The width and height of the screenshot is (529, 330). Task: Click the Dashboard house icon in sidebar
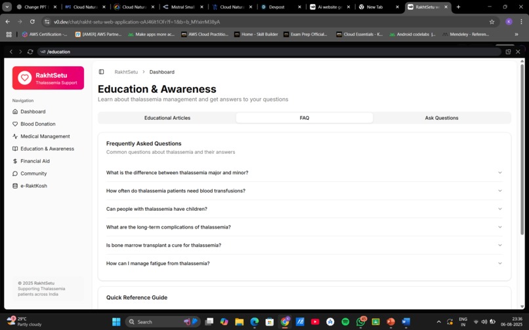(15, 111)
